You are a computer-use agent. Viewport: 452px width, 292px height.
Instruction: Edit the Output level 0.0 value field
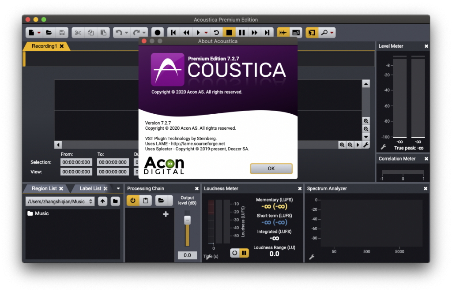(x=187, y=255)
